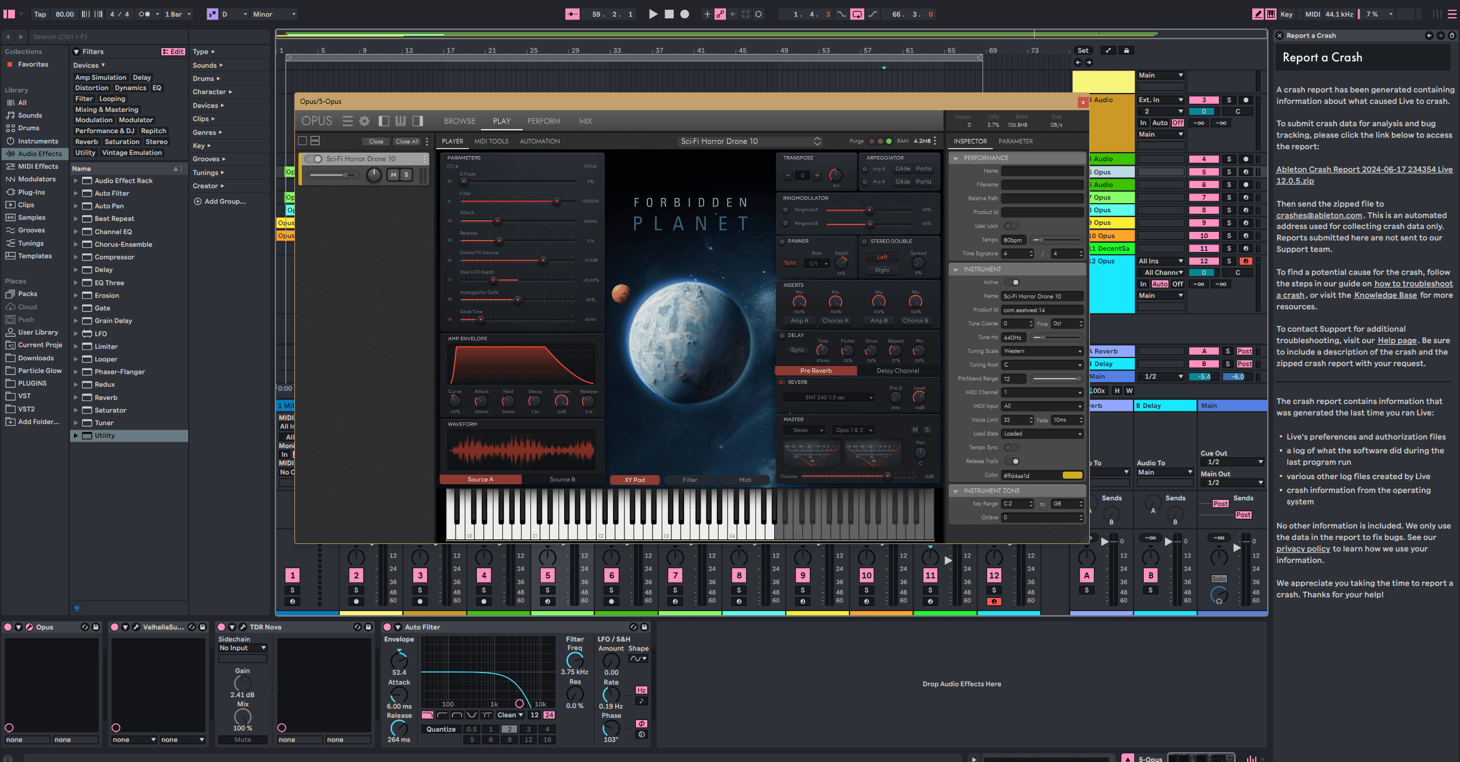
Task: Toggle the Loop switch in transport
Action: click(x=857, y=14)
